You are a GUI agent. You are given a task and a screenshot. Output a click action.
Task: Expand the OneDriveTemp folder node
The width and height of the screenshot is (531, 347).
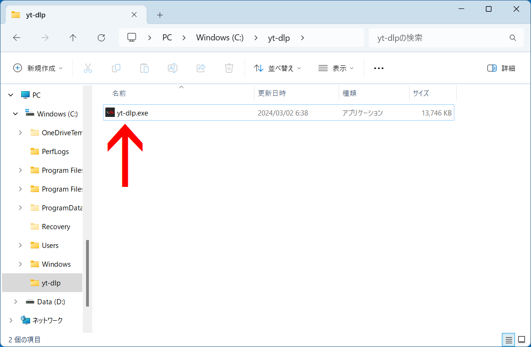20,132
